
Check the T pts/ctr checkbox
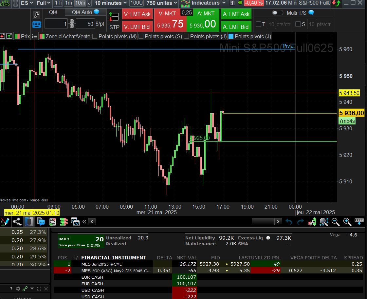258,24
